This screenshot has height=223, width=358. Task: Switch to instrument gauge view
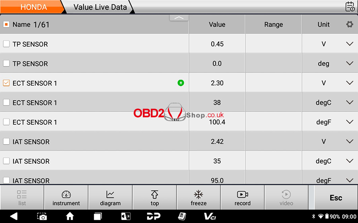point(66,198)
